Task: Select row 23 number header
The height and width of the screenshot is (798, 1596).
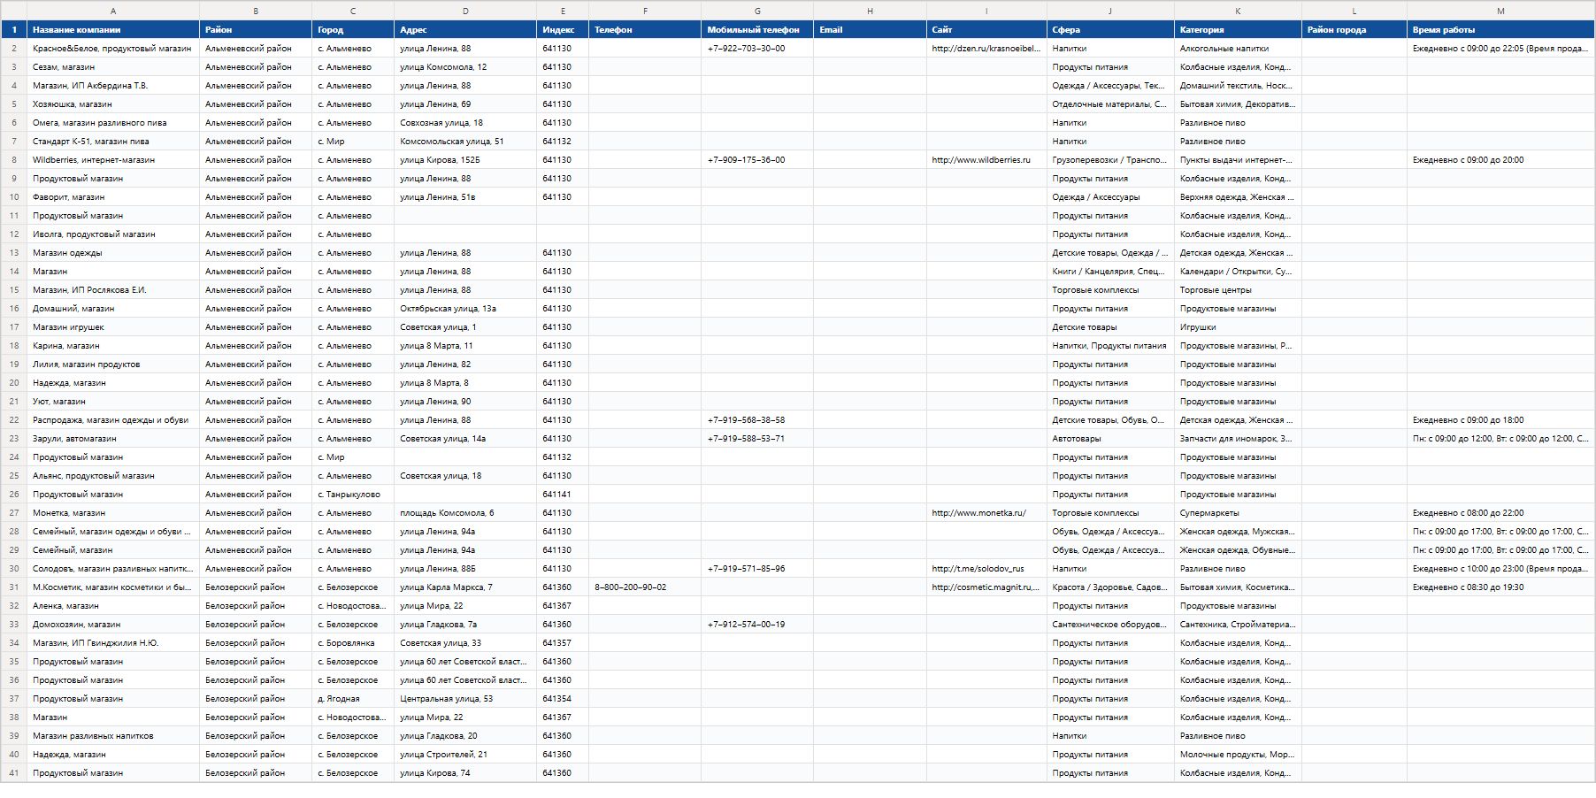Action: coord(13,439)
